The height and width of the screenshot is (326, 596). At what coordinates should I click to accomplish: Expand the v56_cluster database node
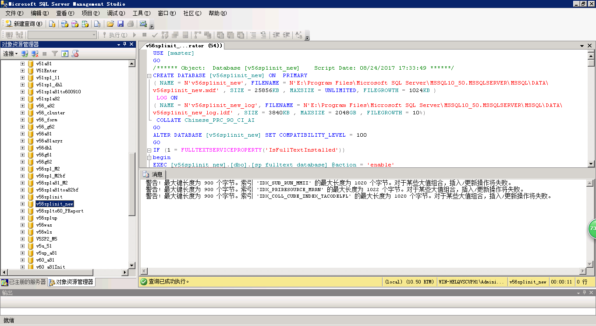pos(22,113)
